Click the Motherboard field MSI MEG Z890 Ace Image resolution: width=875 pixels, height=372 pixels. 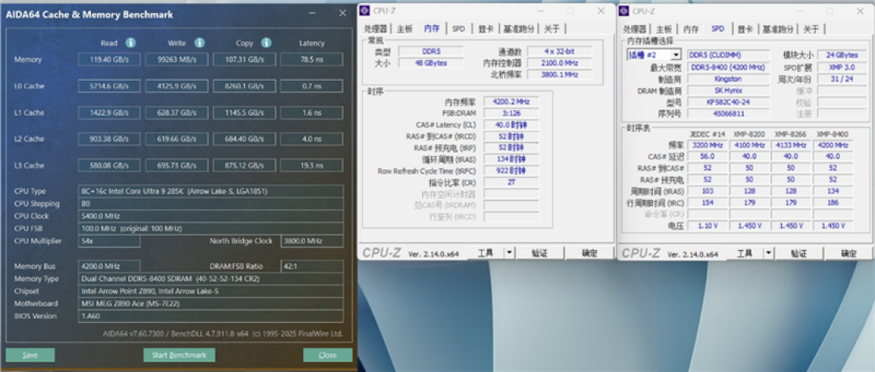211,303
